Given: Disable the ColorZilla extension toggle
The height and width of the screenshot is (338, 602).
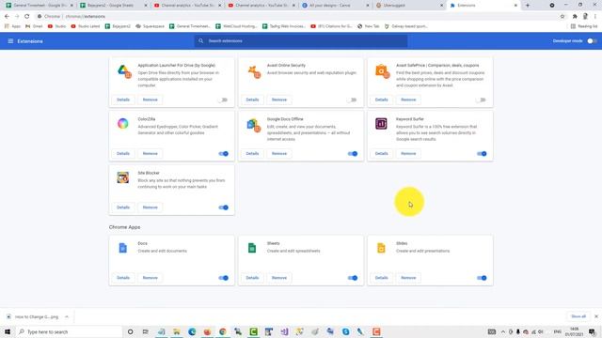Looking at the screenshot, I should point(224,154).
